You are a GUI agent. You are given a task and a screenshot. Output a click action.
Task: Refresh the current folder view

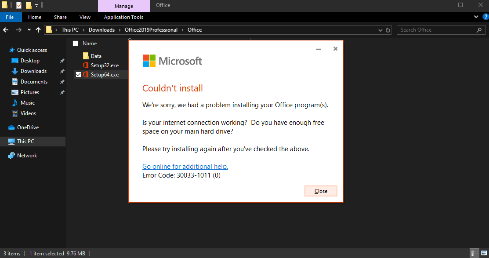pos(388,30)
